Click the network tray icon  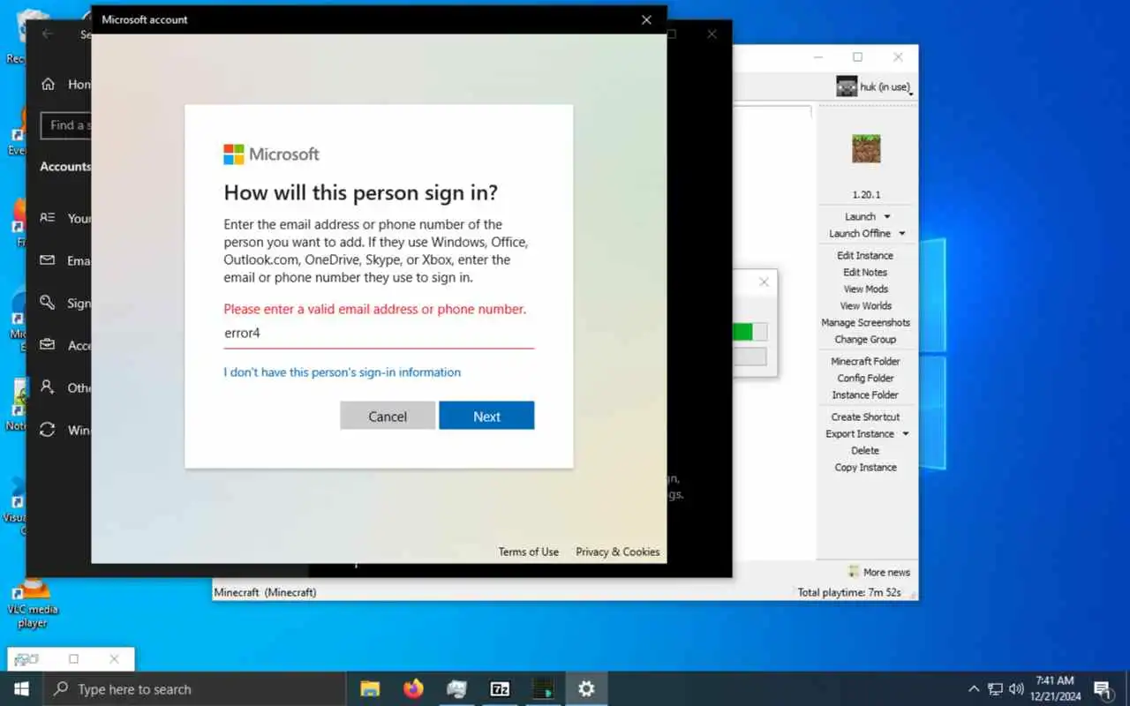(x=995, y=689)
